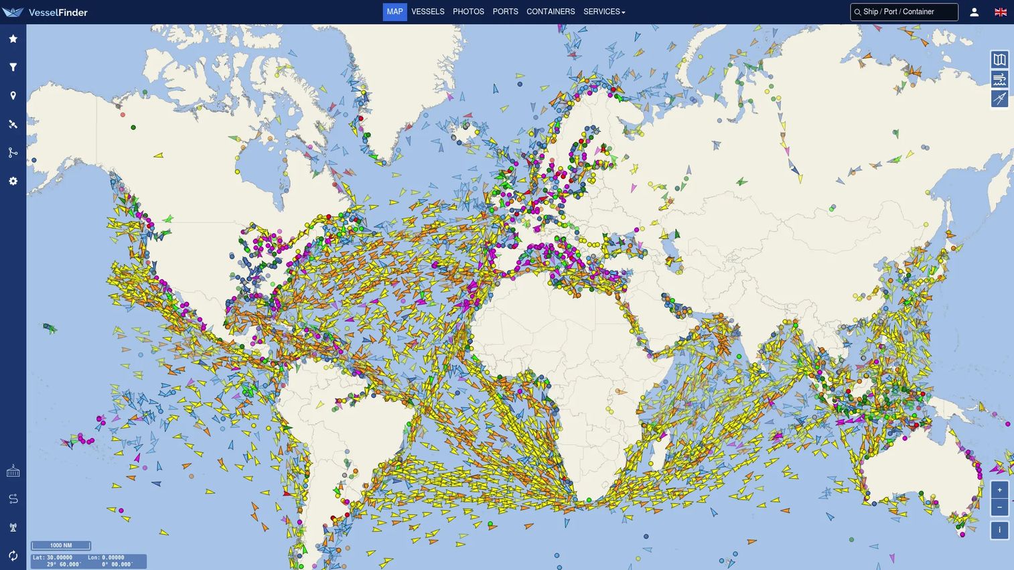This screenshot has height=570, width=1014.
Task: Open the user account icon
Action: [x=974, y=12]
